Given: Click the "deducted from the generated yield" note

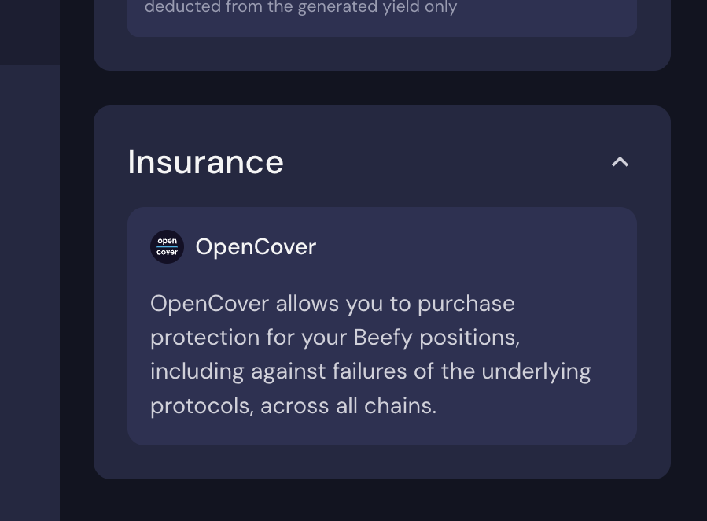Looking at the screenshot, I should [300, 8].
